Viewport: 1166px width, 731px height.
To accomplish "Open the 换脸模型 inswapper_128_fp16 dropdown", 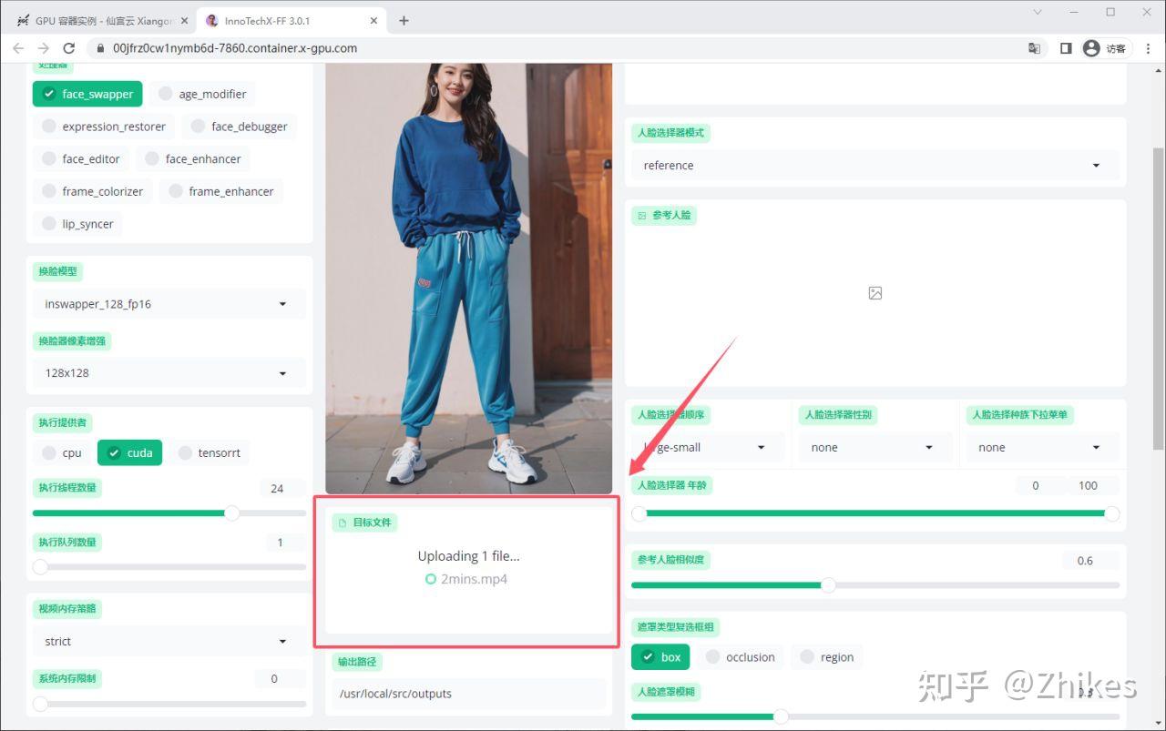I will click(x=169, y=304).
